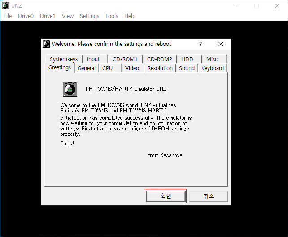The height and width of the screenshot is (237, 288).
Task: Click the UNZ icon in the main title bar
Action: tap(5, 6)
